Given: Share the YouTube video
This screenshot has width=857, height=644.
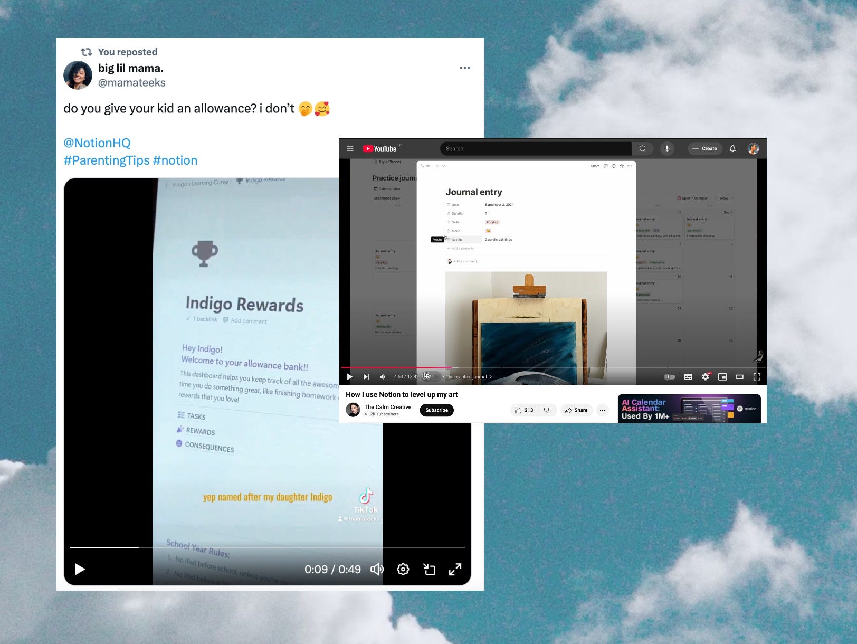Looking at the screenshot, I should tap(576, 410).
